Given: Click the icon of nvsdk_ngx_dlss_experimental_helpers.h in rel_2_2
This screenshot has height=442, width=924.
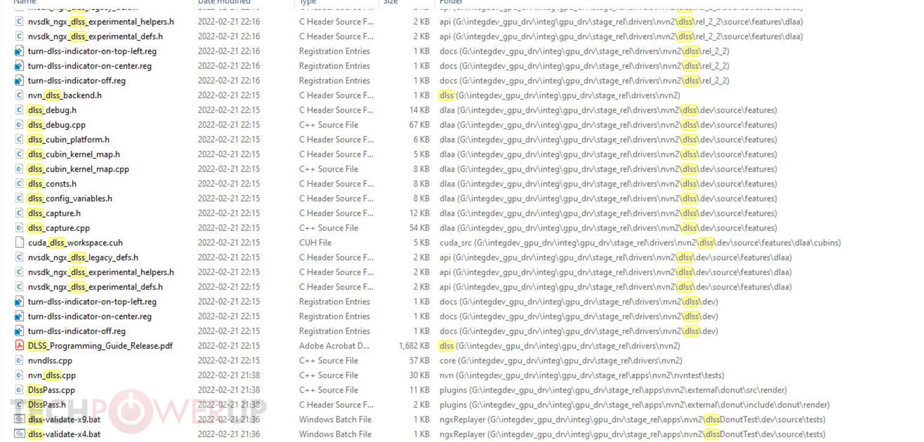Looking at the screenshot, I should click(x=19, y=22).
